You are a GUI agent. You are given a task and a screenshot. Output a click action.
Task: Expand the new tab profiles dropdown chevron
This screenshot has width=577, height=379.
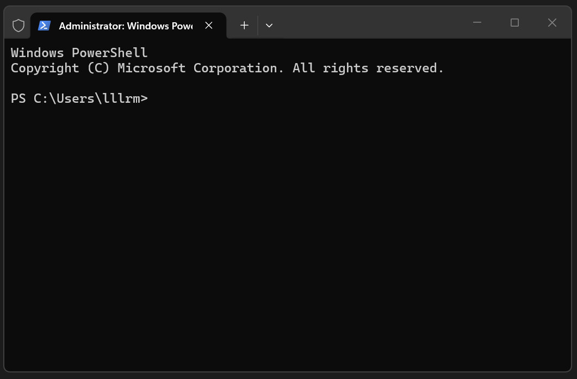tap(269, 26)
